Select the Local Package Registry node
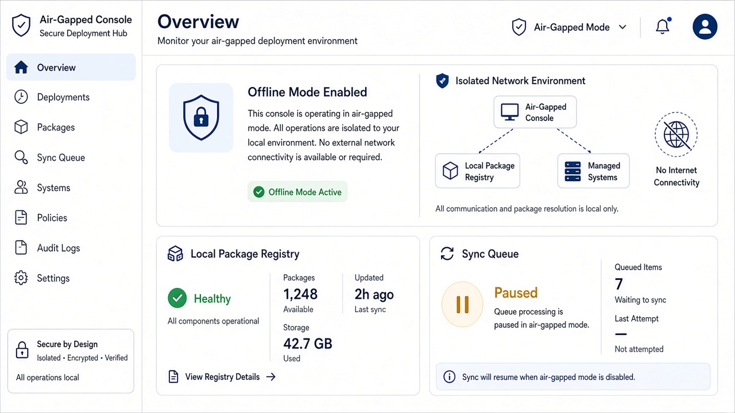The height and width of the screenshot is (413, 735). 478,171
